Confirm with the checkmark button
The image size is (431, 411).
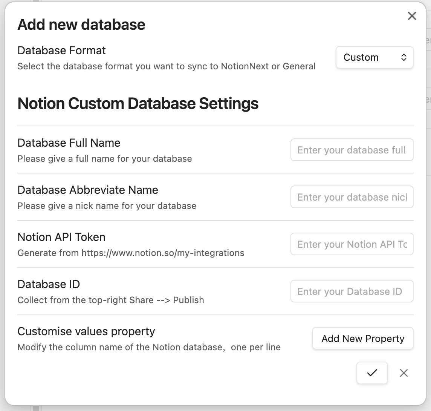372,373
